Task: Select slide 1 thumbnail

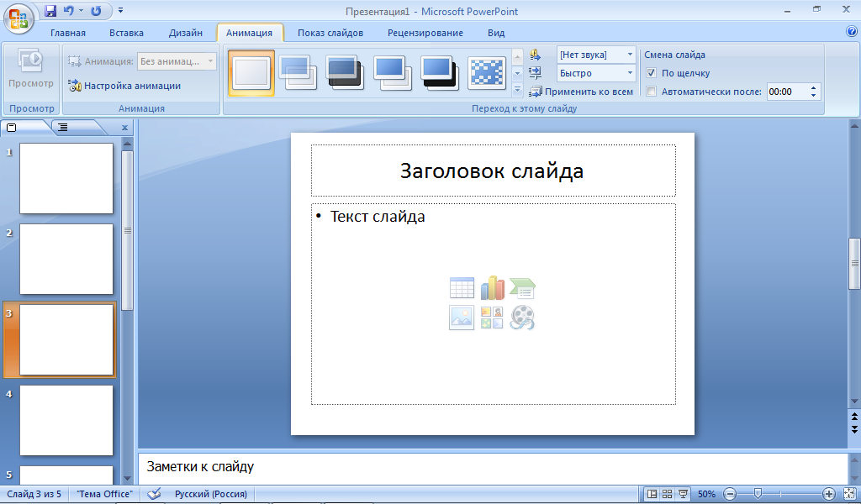Action: point(66,178)
